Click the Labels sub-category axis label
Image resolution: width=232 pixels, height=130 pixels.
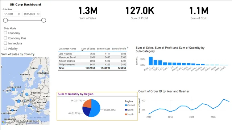click(x=223, y=68)
